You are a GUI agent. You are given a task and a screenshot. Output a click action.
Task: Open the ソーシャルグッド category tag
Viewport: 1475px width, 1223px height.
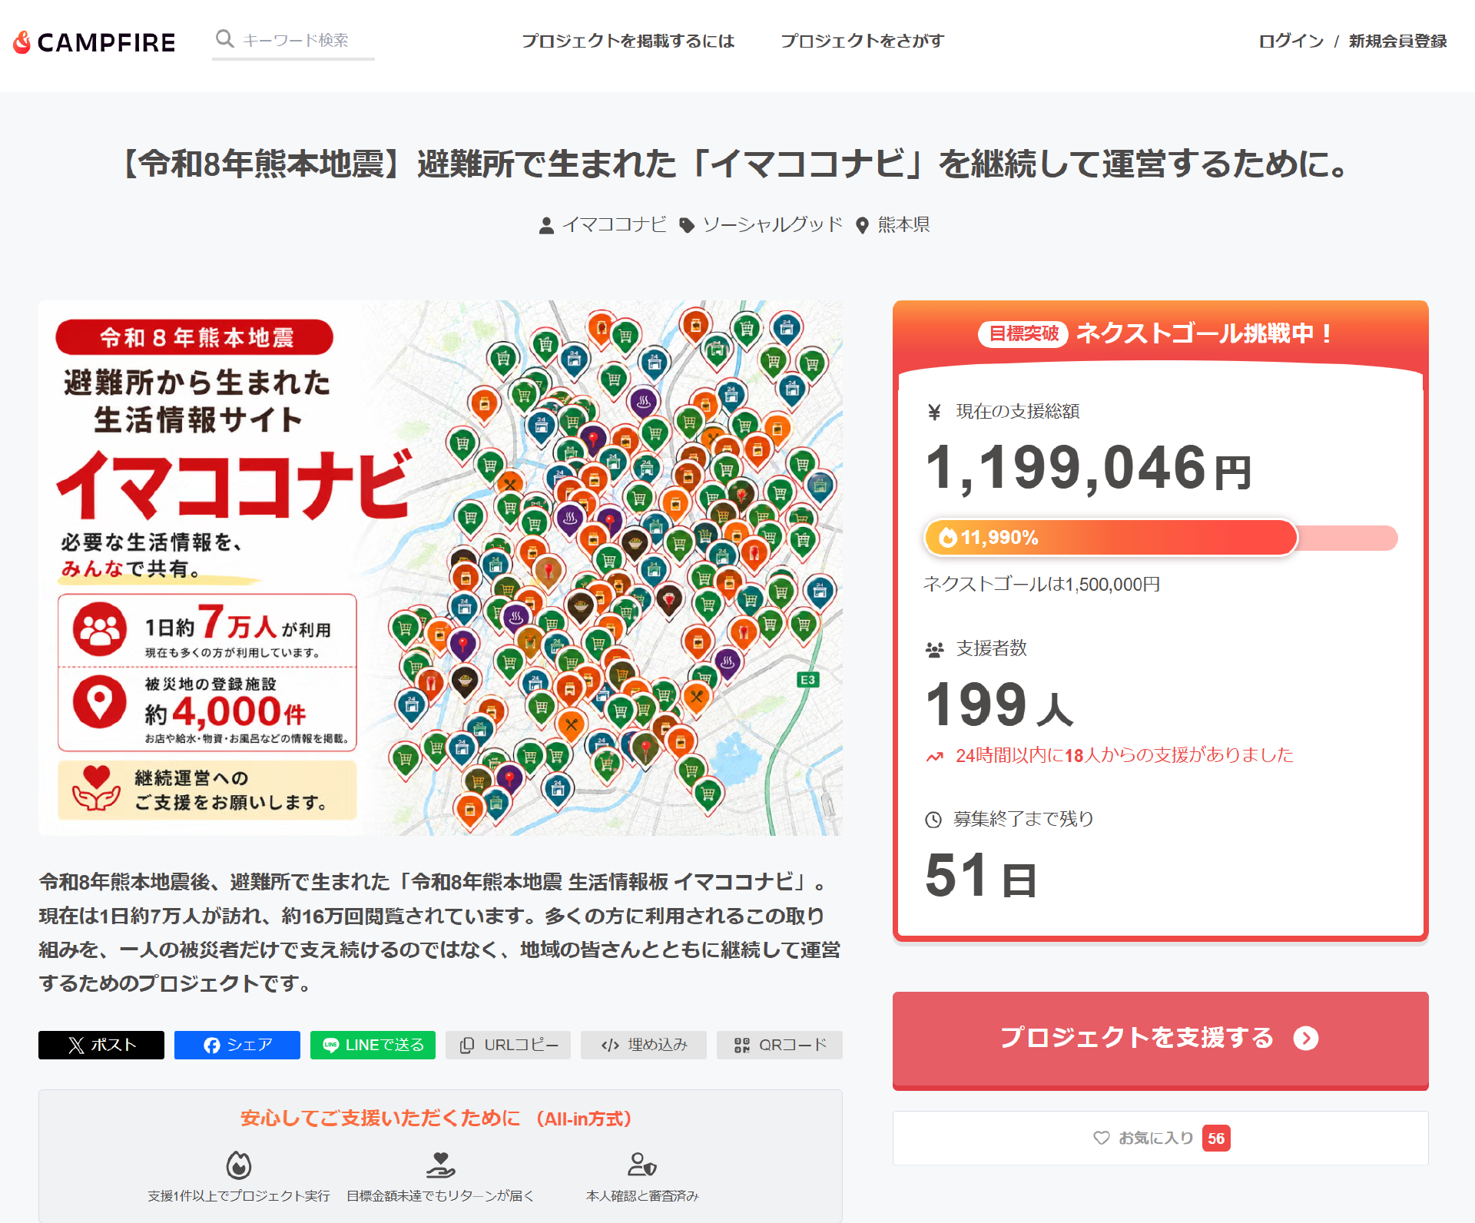coord(772,224)
